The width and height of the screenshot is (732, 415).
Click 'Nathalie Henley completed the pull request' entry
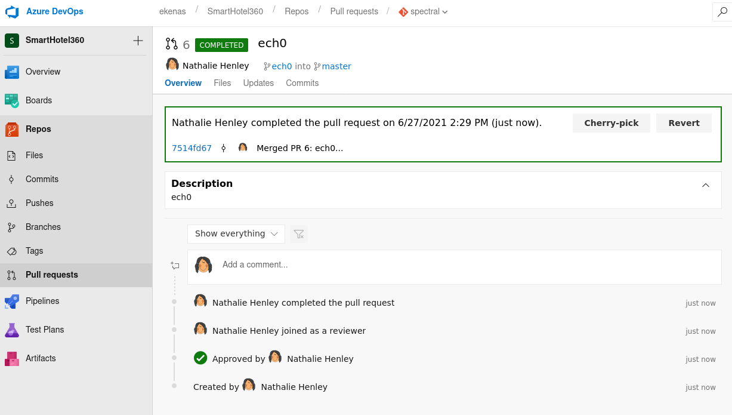click(303, 303)
